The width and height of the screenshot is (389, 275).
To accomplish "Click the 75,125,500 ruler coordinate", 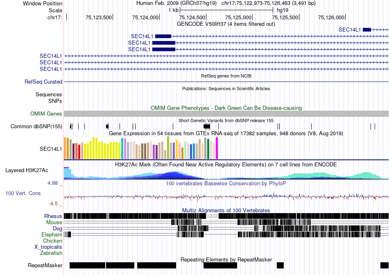I will pyautogui.click(x=285, y=17).
